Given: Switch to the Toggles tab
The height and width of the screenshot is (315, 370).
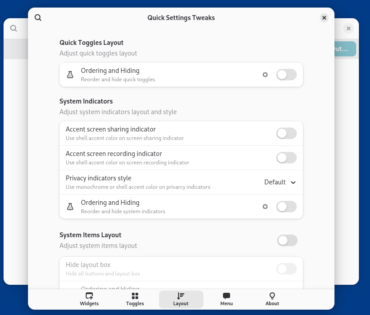Looking at the screenshot, I should click(135, 299).
